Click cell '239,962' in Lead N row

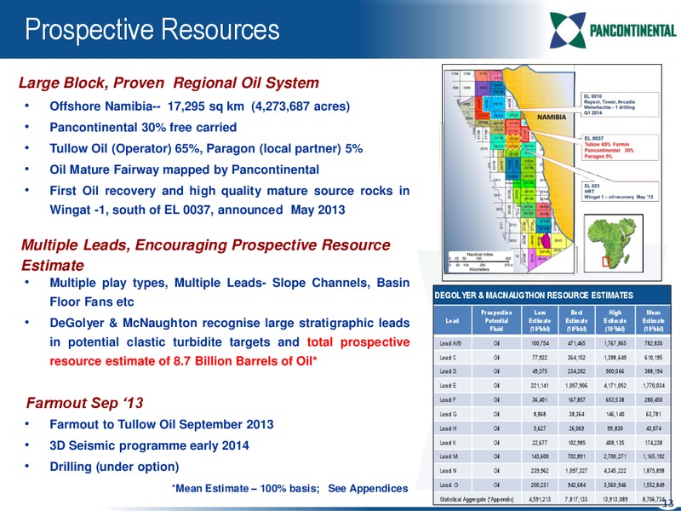(x=541, y=471)
